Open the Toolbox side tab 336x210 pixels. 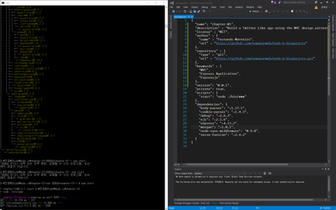171,35
